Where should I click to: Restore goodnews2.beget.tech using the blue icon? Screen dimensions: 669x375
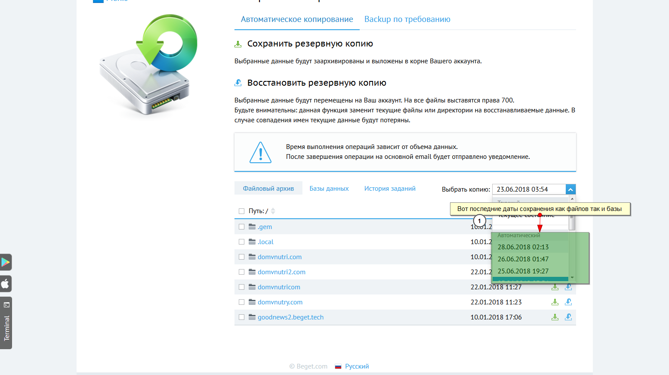568,317
